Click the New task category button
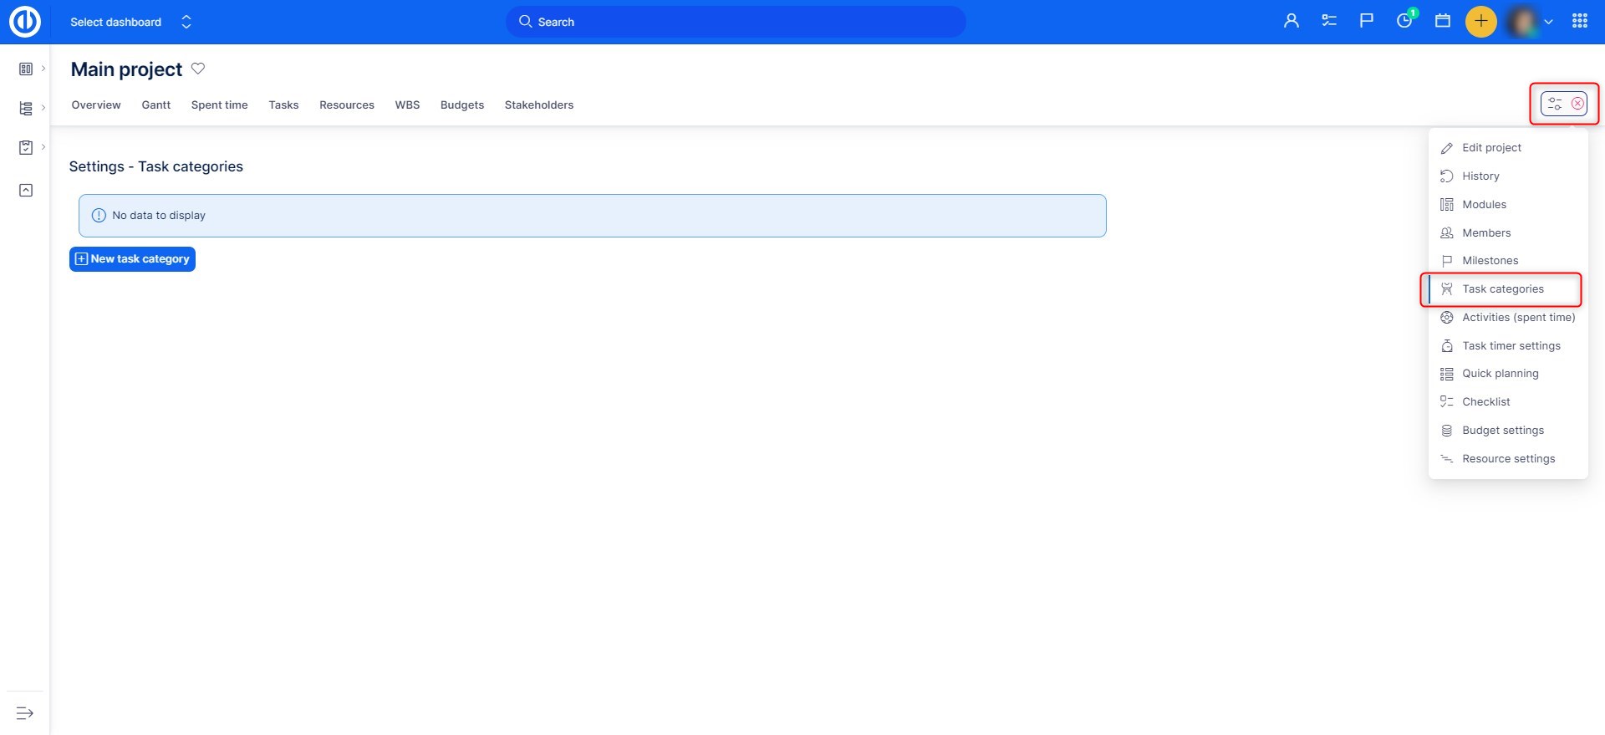This screenshot has width=1605, height=735. tap(132, 259)
